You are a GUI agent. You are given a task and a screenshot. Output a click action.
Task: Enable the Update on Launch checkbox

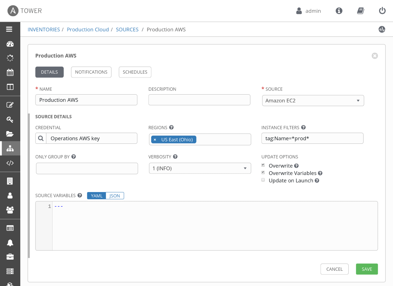coord(263,180)
